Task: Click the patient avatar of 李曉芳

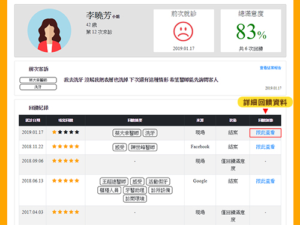Action: tap(49, 31)
